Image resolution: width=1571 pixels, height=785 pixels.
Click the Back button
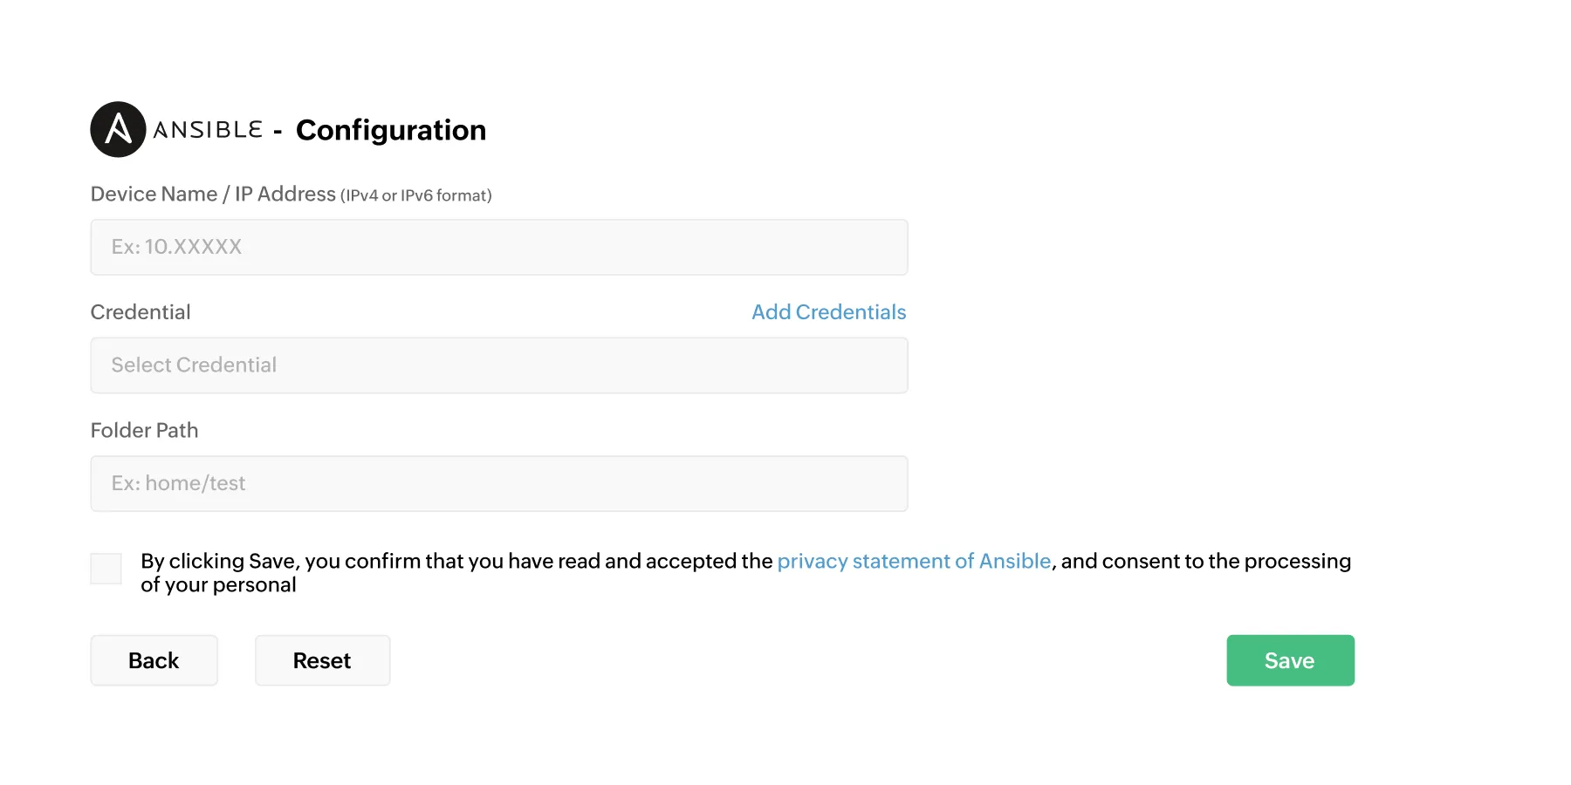point(154,660)
